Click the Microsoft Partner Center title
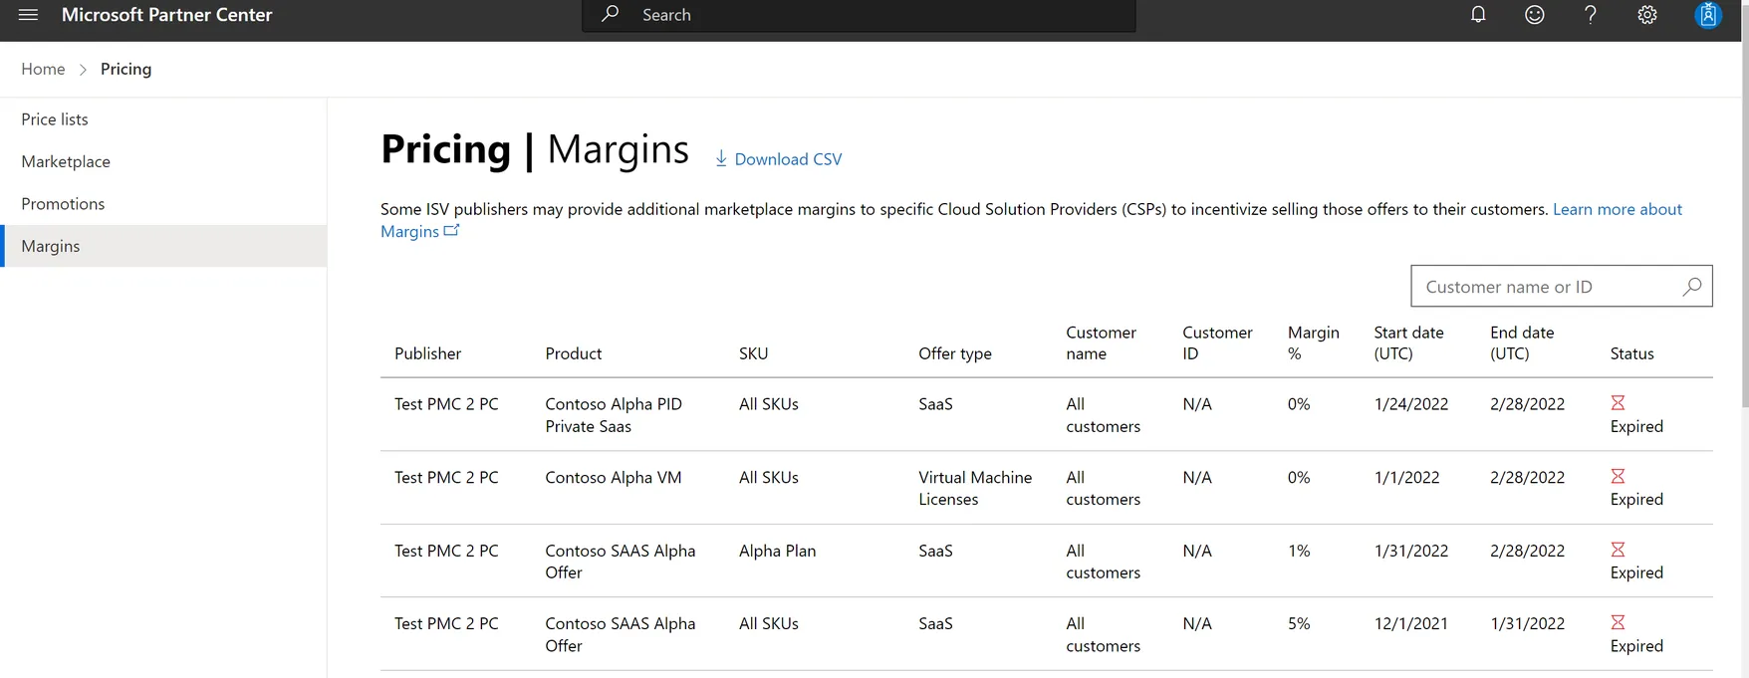1749x678 pixels. pos(166,15)
